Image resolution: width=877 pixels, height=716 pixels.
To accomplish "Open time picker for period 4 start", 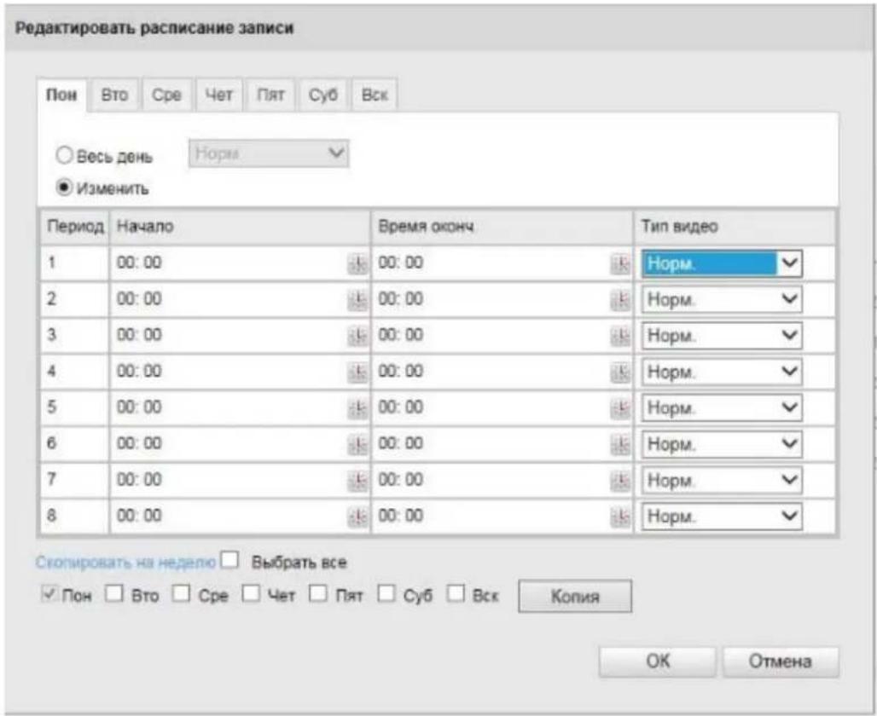I will pyautogui.click(x=357, y=372).
